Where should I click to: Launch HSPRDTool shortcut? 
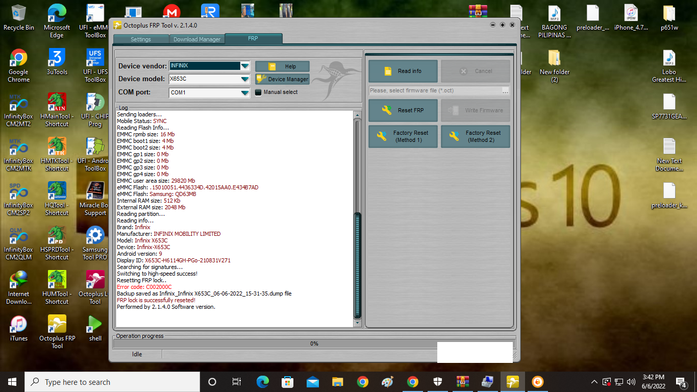[57, 243]
